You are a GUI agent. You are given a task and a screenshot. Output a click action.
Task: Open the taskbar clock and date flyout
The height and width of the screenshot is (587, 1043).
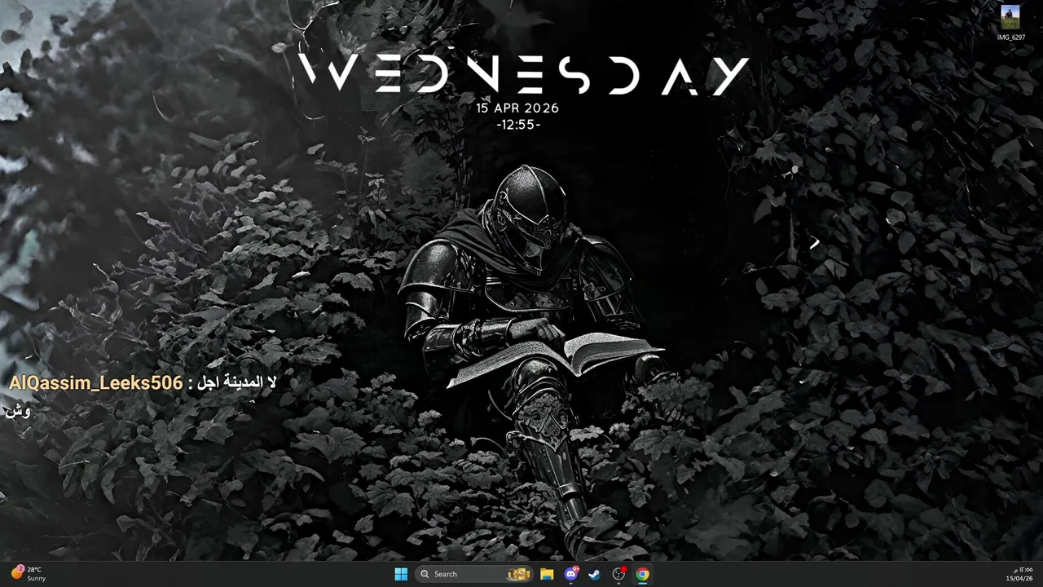pyautogui.click(x=1019, y=574)
